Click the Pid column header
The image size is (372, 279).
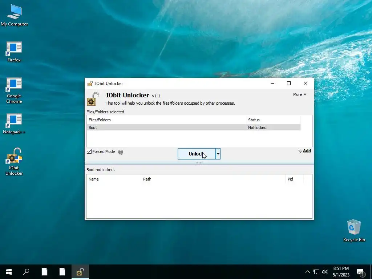[x=295, y=179]
